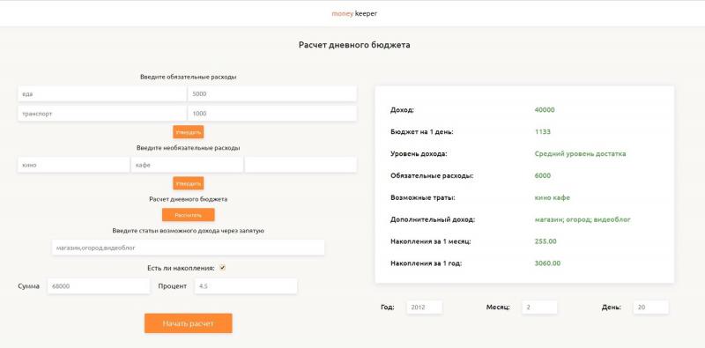Screen dimensions: 705x348
Task: Select the "Год" field showing 2012
Action: pos(425,307)
